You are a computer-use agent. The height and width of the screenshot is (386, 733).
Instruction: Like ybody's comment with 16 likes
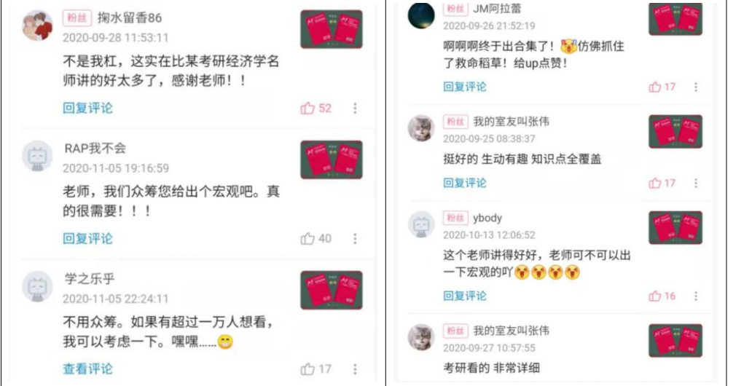[x=662, y=296]
